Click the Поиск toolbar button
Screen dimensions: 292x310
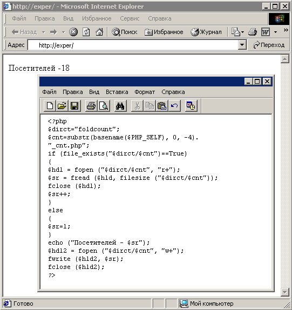(125, 32)
